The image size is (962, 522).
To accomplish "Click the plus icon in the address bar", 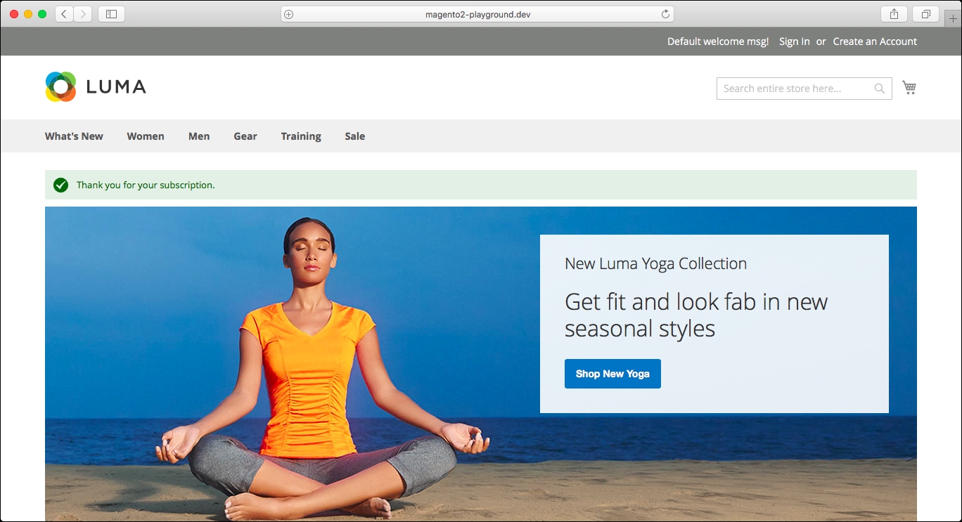I will (x=288, y=14).
